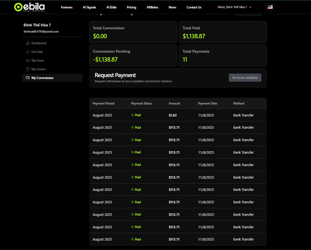Navigate to Affiliates in the header
The image size is (311, 250).
coord(152,7)
